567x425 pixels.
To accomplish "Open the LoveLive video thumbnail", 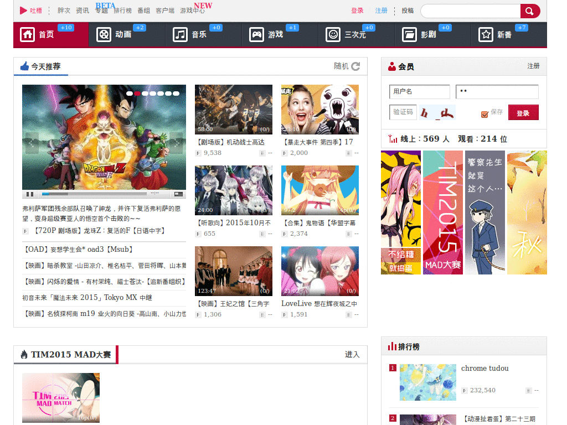I will click(320, 271).
